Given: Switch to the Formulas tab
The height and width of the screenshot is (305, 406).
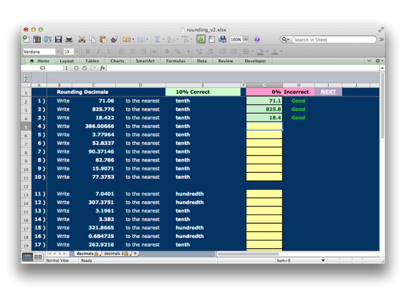Looking at the screenshot, I should point(175,61).
